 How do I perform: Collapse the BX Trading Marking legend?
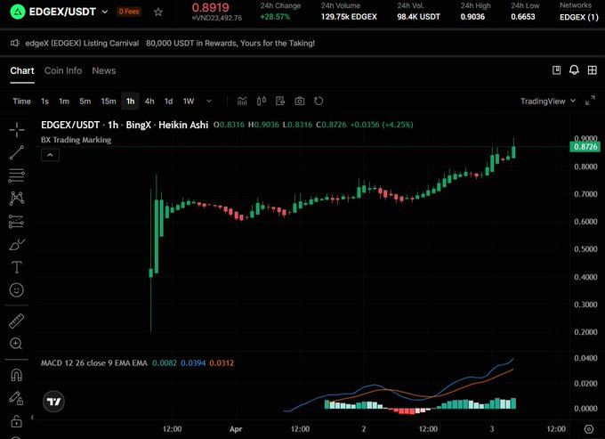(x=51, y=155)
